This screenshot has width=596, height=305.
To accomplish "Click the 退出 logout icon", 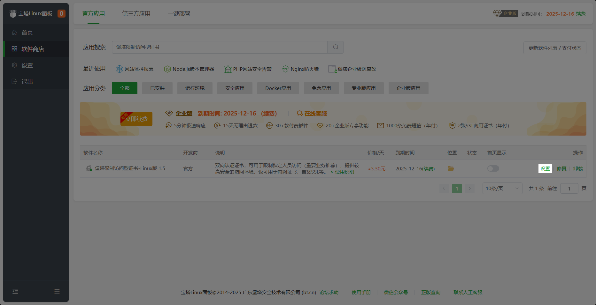I will (14, 81).
